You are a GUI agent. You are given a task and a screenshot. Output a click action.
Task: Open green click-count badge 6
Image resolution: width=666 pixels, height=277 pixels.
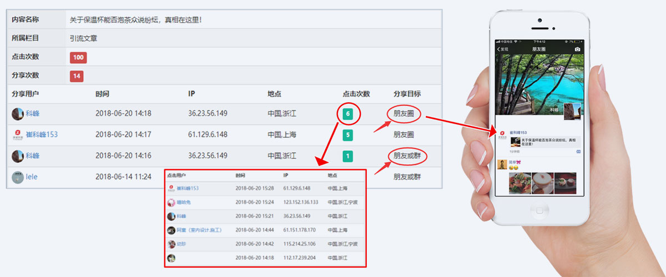348,114
